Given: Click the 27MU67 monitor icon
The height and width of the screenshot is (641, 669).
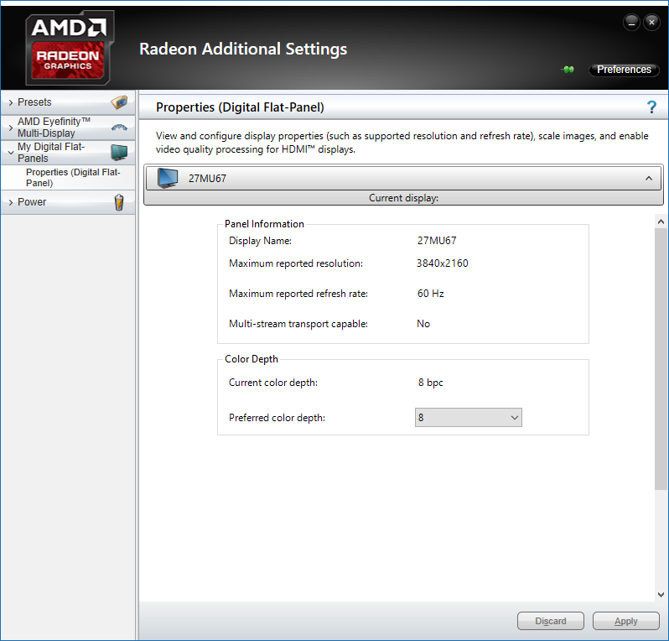Looking at the screenshot, I should [168, 178].
